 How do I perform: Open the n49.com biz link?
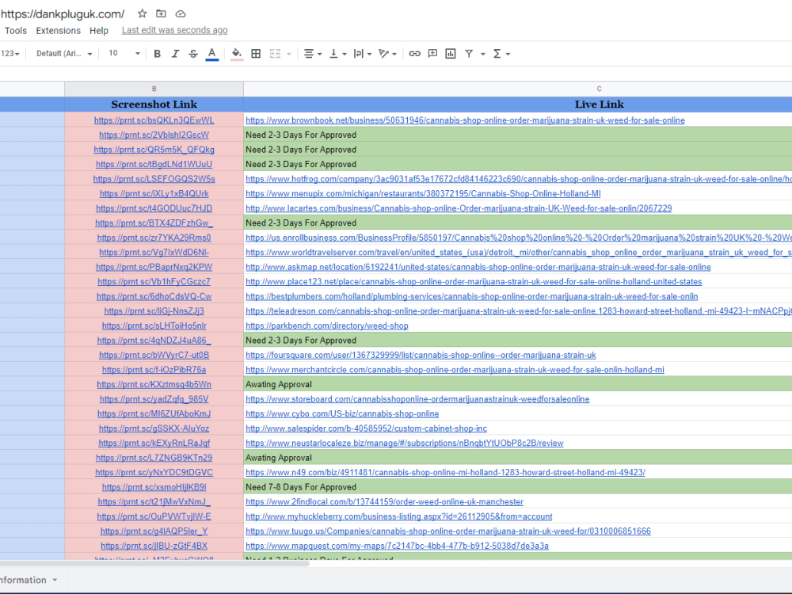click(x=445, y=472)
